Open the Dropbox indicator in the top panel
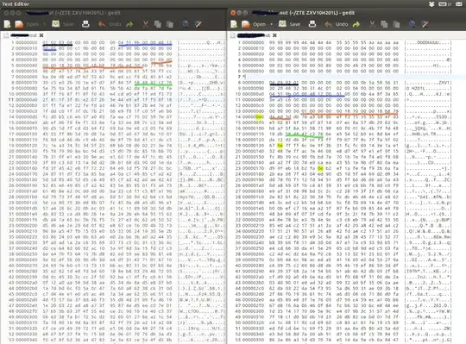This screenshot has height=344, width=466. tap(431, 3)
